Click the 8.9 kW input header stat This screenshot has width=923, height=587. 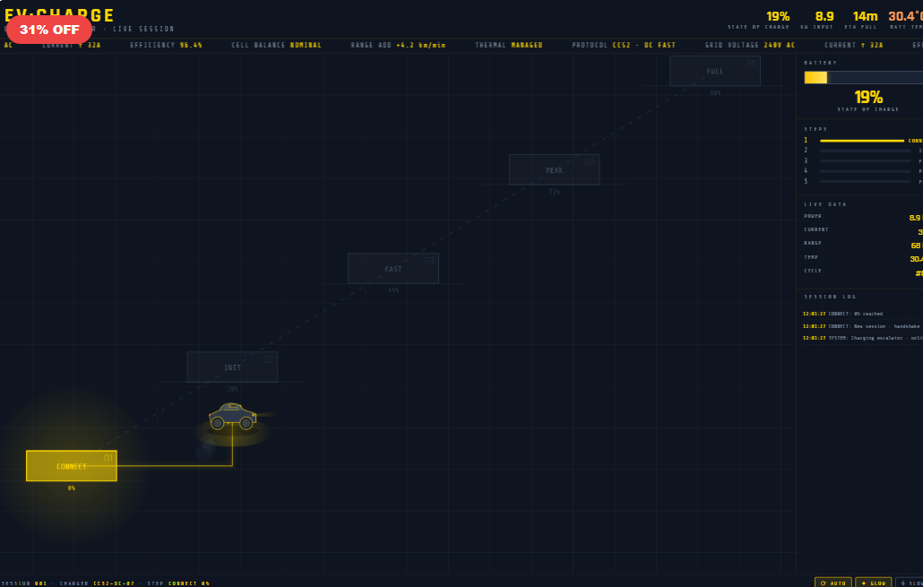(x=824, y=20)
